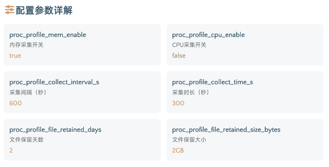The image size is (329, 167).
Task: Click the 600 interval value
Action: coord(15,103)
